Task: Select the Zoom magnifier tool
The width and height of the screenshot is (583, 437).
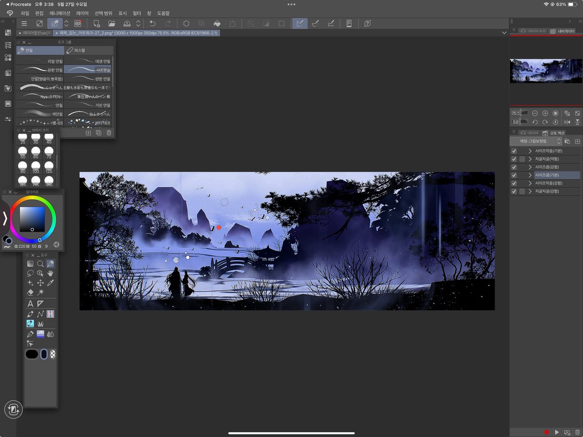Action: pos(40,264)
